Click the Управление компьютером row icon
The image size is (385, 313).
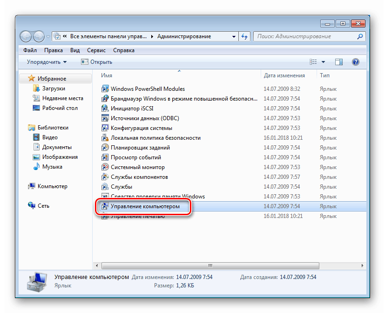105,206
